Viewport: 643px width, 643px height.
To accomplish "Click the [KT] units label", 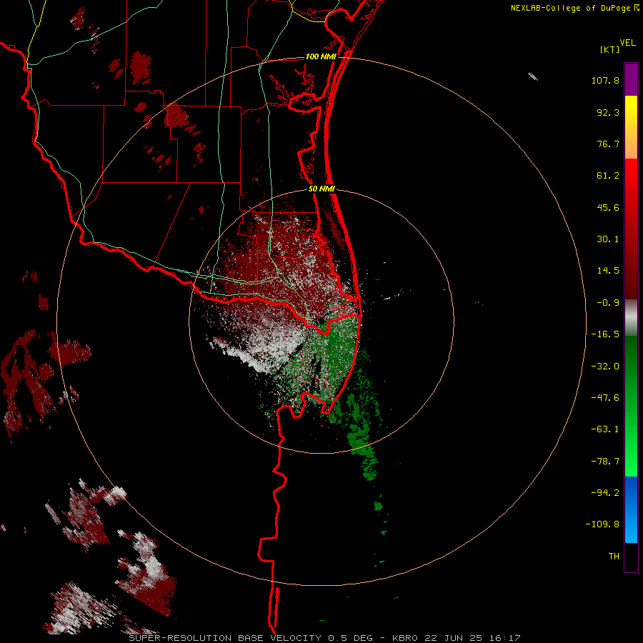I will pos(610,49).
